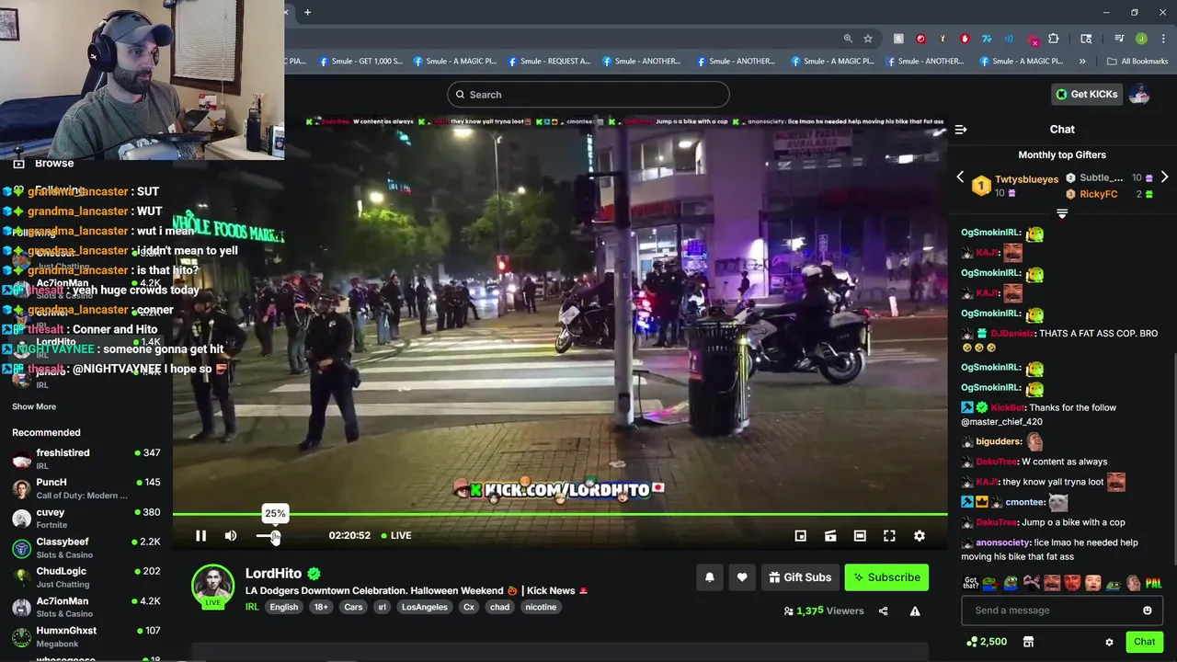
Task: Open the 2,500 KICKs balance
Action: pyautogui.click(x=987, y=642)
